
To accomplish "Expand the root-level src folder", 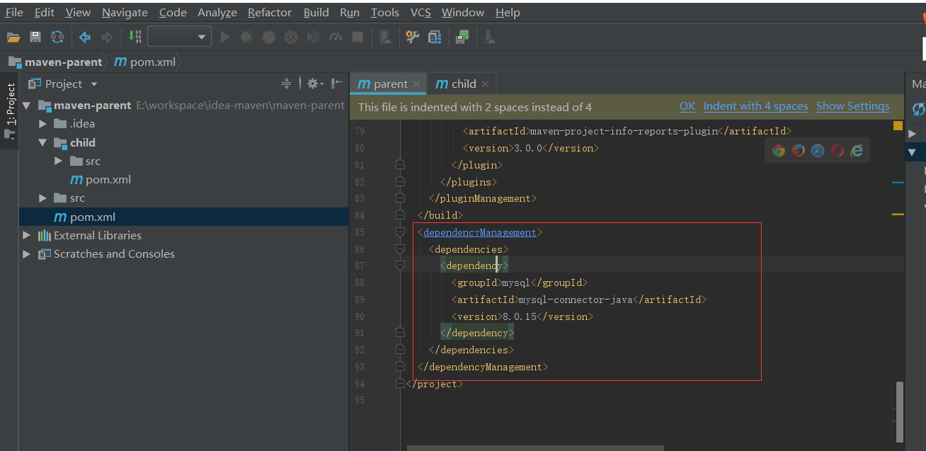I will click(43, 198).
